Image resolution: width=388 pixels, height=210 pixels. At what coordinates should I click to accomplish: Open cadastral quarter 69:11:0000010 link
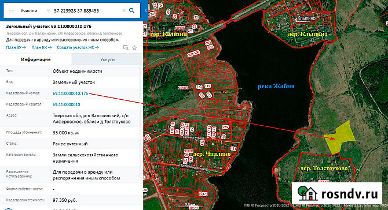67,104
